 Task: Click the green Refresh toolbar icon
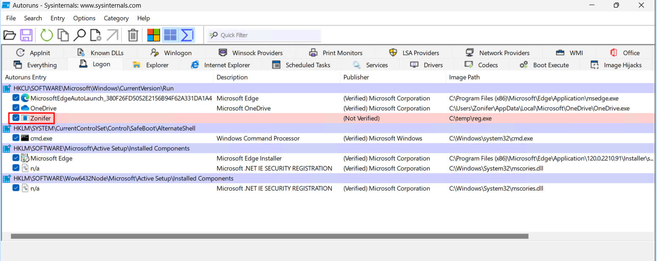pyautogui.click(x=47, y=35)
